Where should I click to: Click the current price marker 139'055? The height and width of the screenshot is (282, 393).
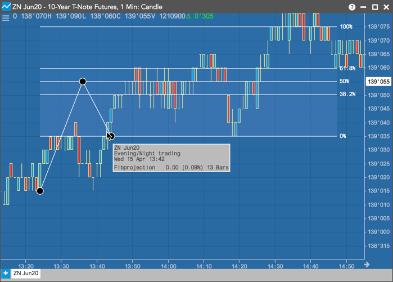pos(378,82)
